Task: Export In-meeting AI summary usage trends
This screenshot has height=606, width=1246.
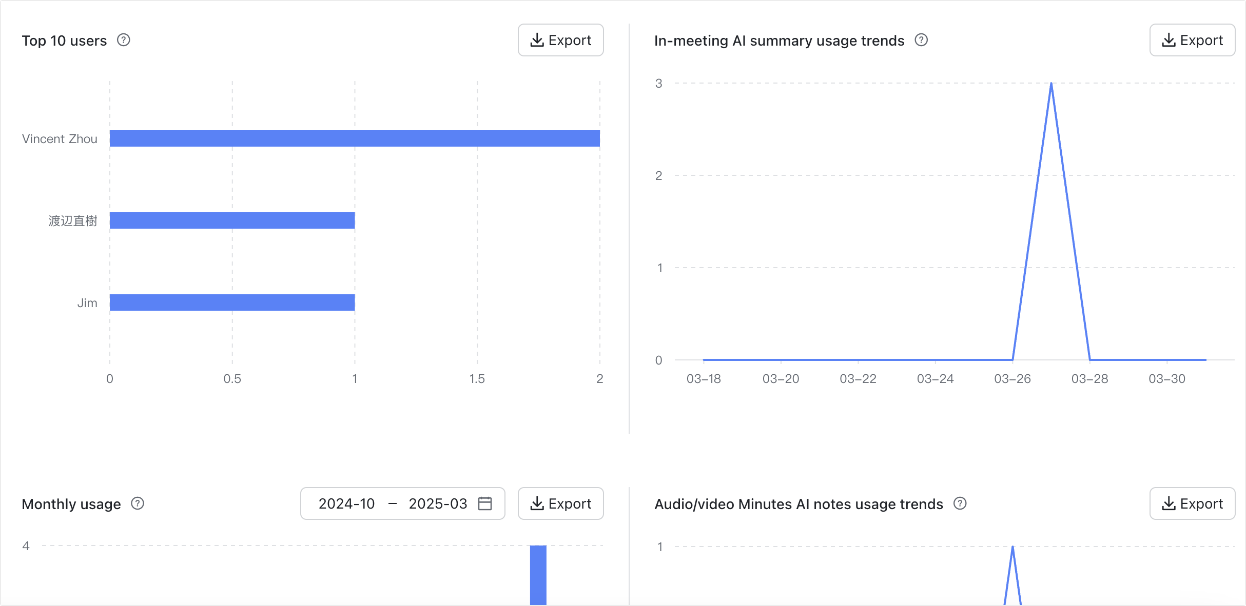Action: coord(1192,40)
